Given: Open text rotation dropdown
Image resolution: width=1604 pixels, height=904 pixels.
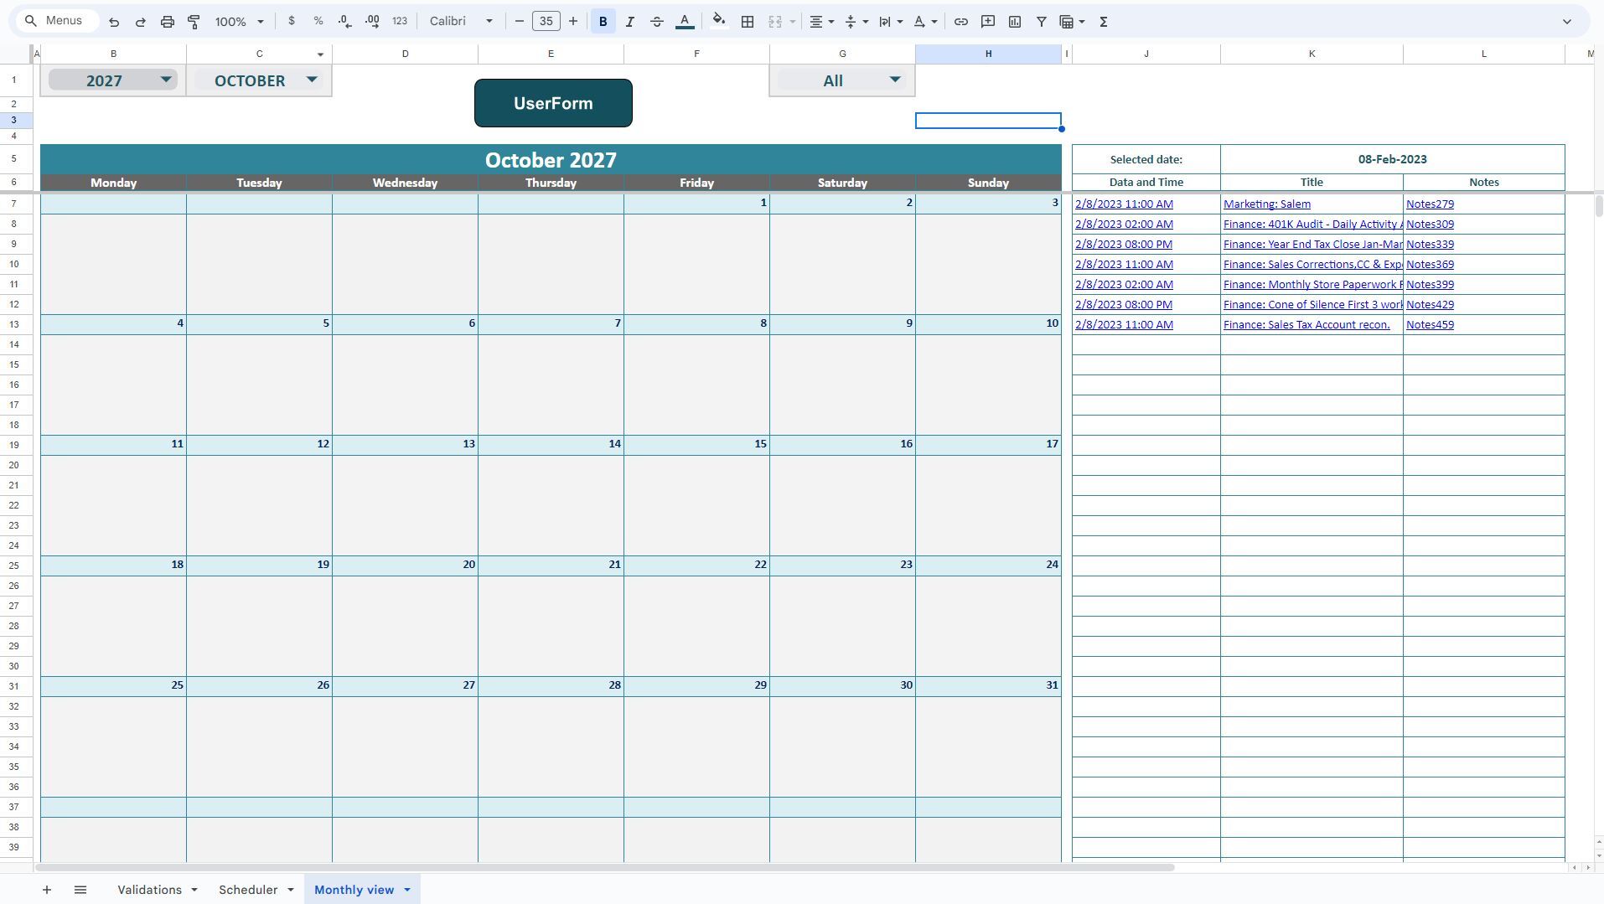Looking at the screenshot, I should (x=924, y=22).
